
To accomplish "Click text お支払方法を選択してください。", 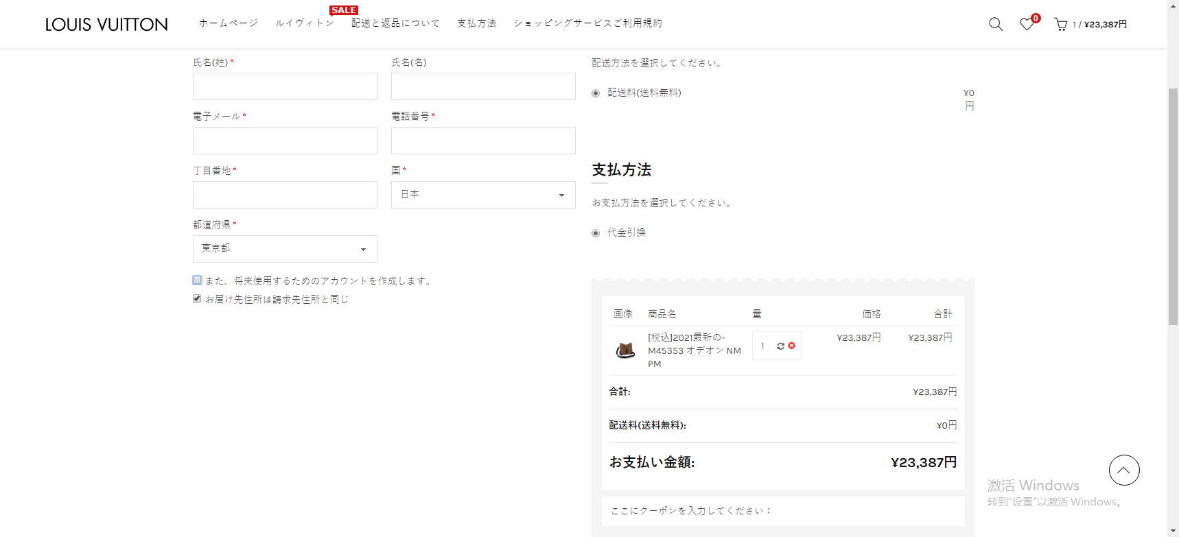I will [x=663, y=203].
